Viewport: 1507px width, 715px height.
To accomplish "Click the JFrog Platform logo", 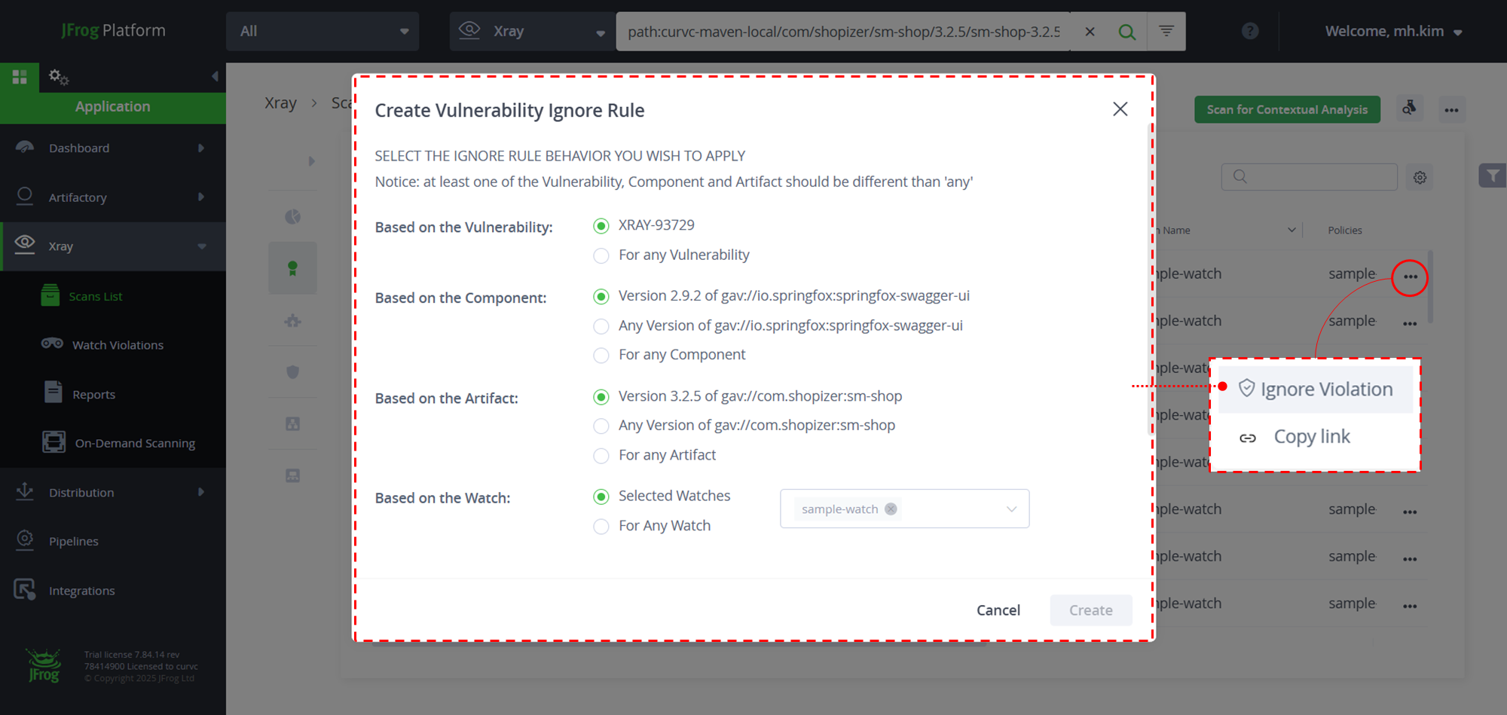I will [113, 30].
